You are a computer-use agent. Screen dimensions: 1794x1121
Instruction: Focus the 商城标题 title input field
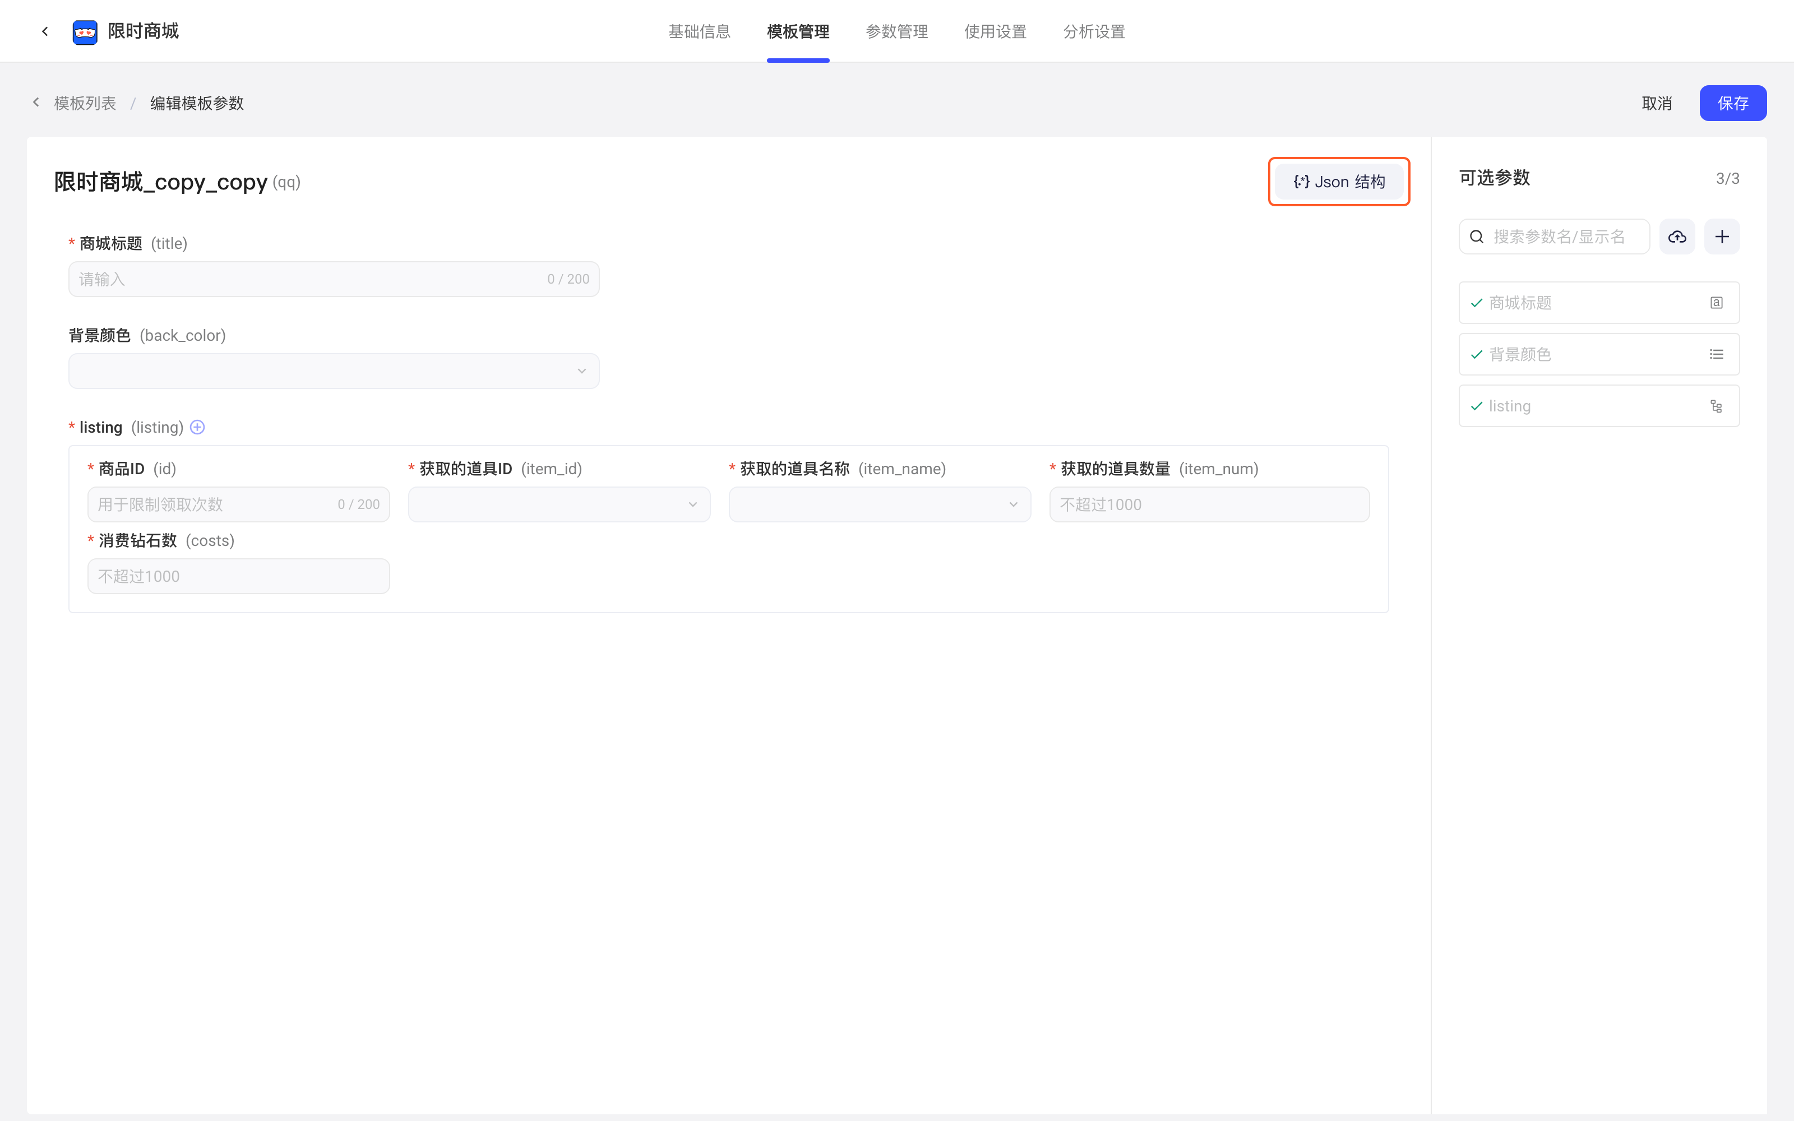tap(334, 279)
